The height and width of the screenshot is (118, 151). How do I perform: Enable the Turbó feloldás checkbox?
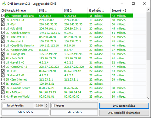4,105
